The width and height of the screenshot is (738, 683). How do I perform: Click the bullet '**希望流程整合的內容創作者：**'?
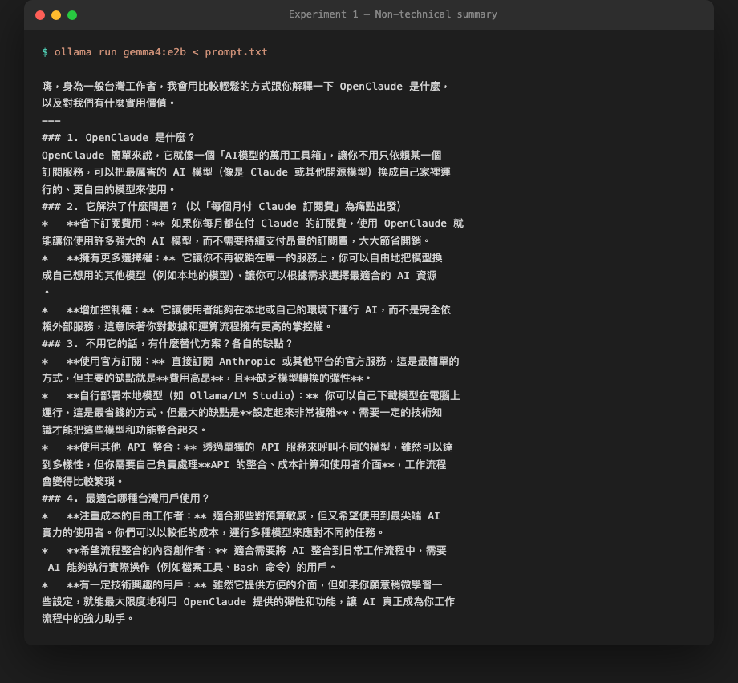coord(147,550)
